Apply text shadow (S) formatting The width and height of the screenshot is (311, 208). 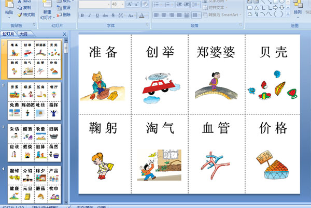point(113,15)
